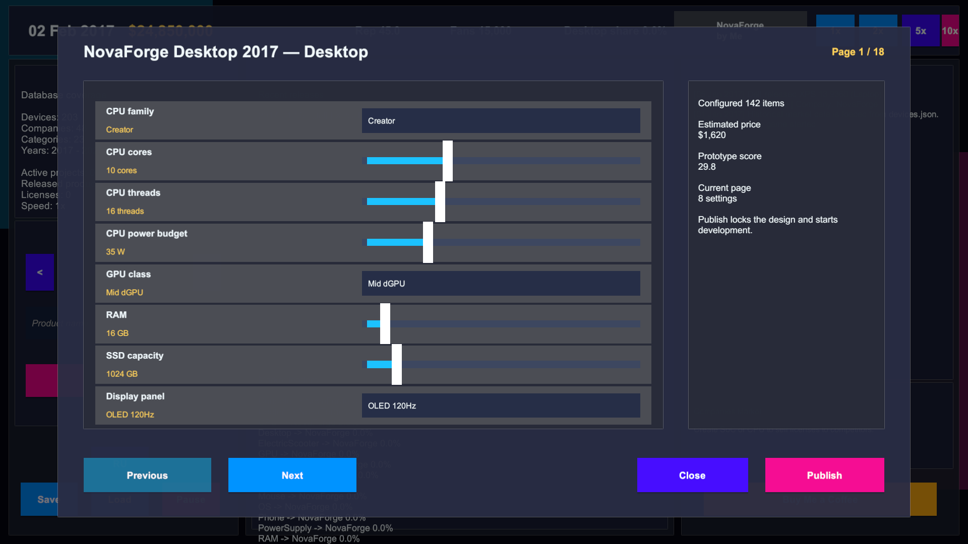Click the Page 1 / 18 indicator

click(x=858, y=52)
